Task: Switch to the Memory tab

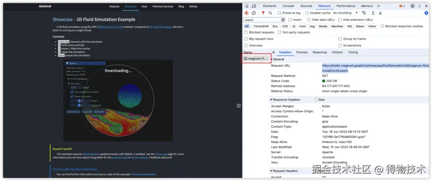Action: pos(367,6)
